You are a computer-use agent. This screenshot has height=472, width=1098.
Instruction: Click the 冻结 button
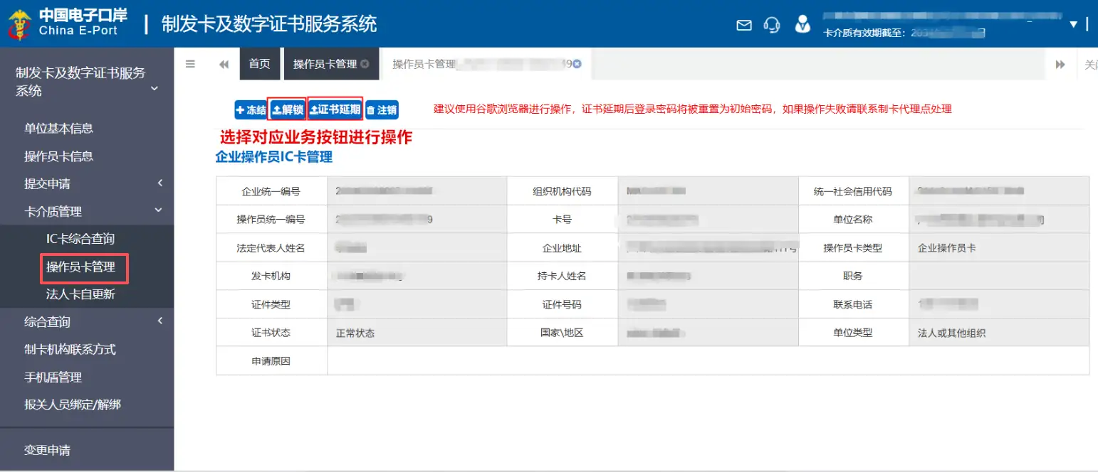[251, 109]
